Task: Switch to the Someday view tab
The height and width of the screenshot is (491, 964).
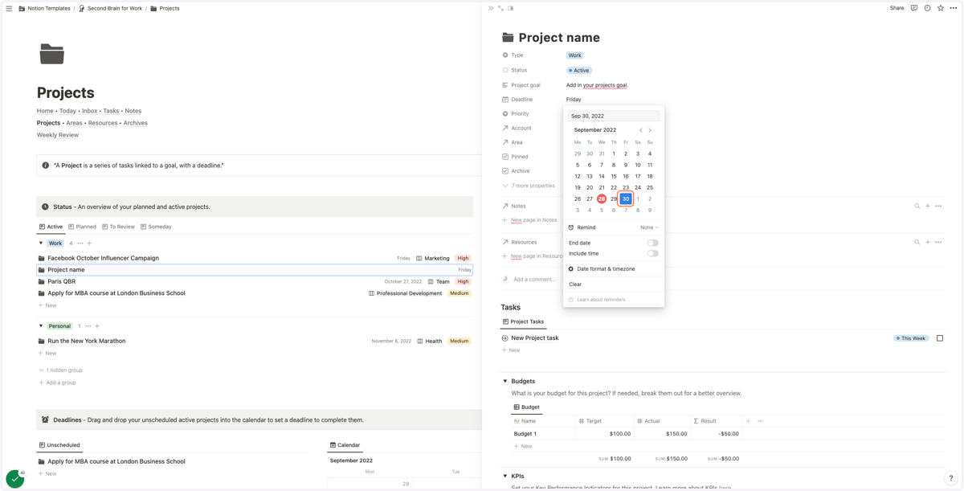Action: pos(156,227)
